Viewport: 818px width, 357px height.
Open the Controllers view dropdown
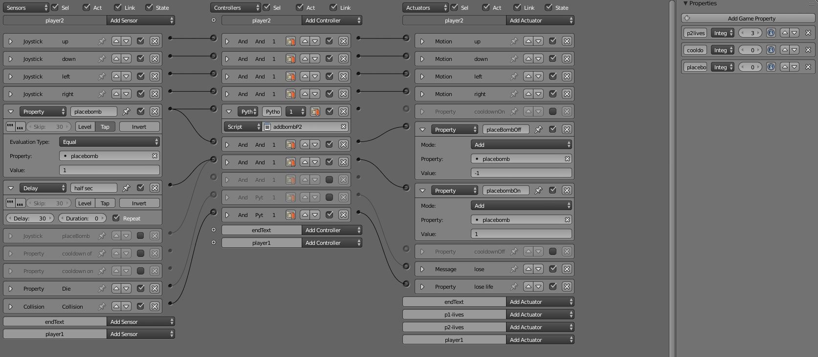click(x=236, y=8)
